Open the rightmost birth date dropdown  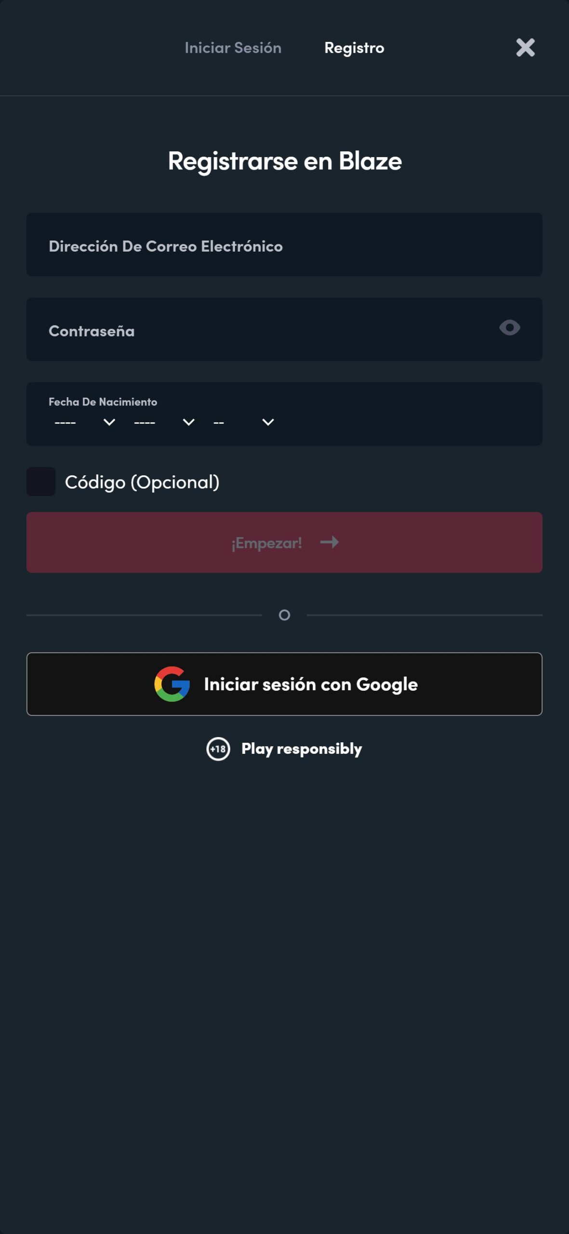point(243,422)
